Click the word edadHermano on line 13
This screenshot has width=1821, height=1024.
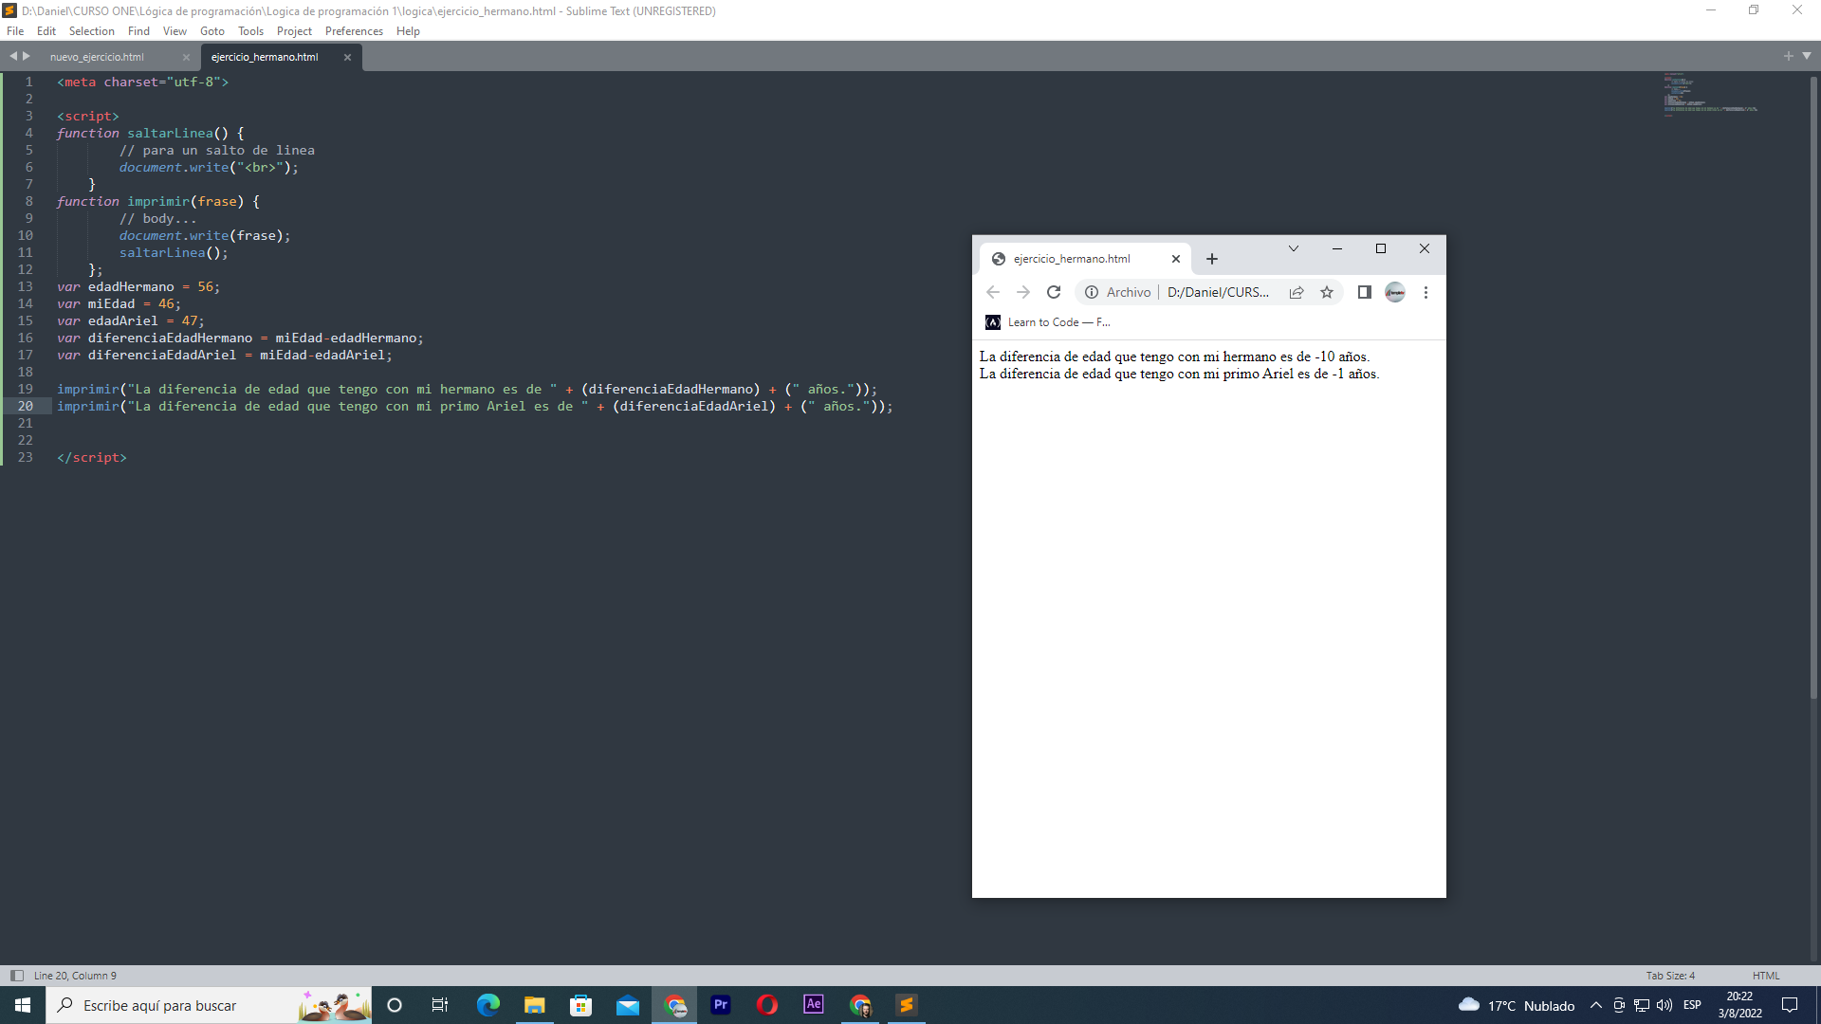pos(131,286)
